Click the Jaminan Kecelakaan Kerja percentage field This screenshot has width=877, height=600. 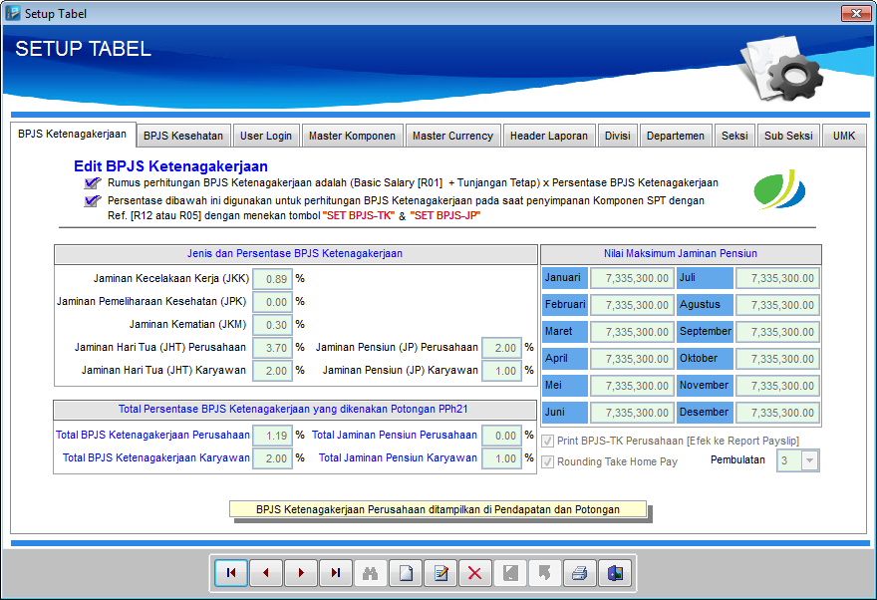pos(272,279)
